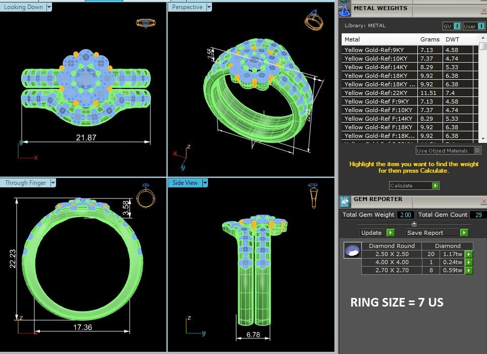
Task: Open the Perspective viewport dropdown menu
Action: [x=208, y=7]
